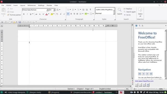Viewport: 167px width, 94px height.
Task: Click the touch mode hand icon
Action: 6,22
